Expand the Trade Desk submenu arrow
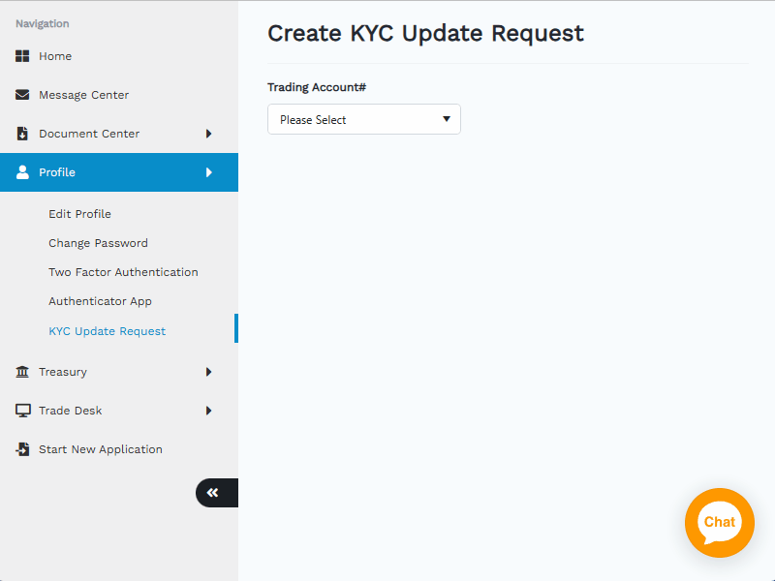The width and height of the screenshot is (775, 581). (x=208, y=411)
